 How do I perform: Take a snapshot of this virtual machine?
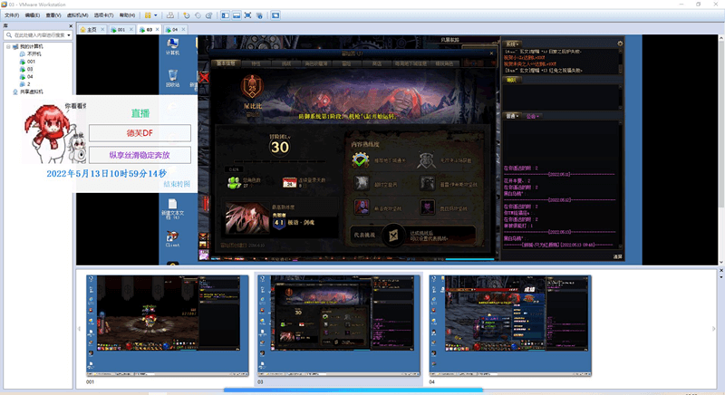(x=187, y=15)
